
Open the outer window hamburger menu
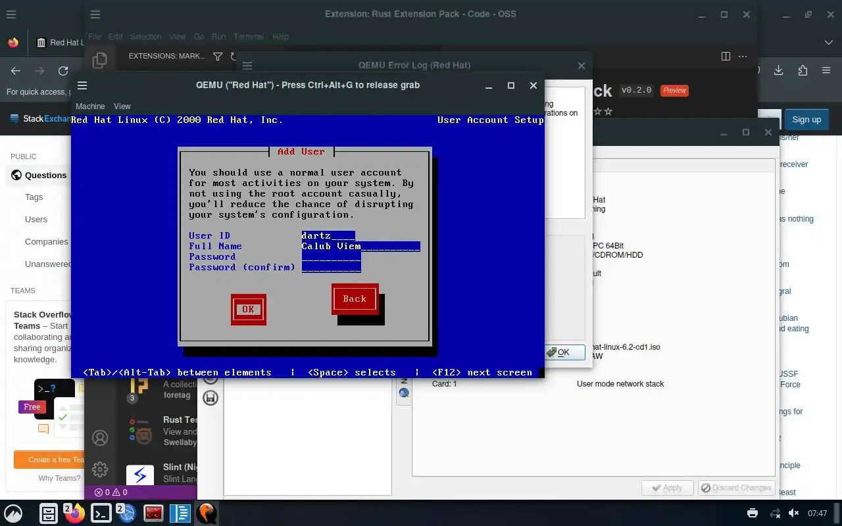(x=11, y=14)
